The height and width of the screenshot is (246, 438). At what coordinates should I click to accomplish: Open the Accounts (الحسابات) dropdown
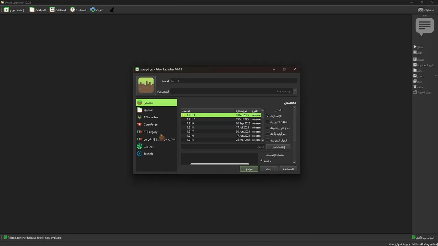426,10
